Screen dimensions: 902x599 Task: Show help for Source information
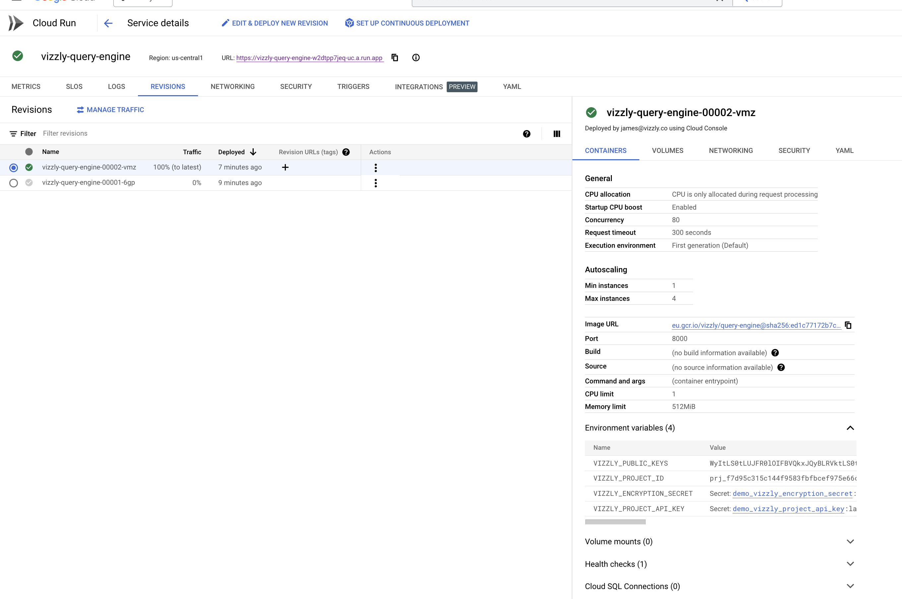[781, 367]
